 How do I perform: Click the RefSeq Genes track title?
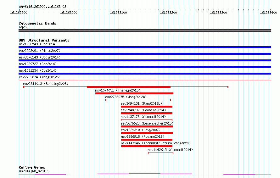tap(32, 168)
